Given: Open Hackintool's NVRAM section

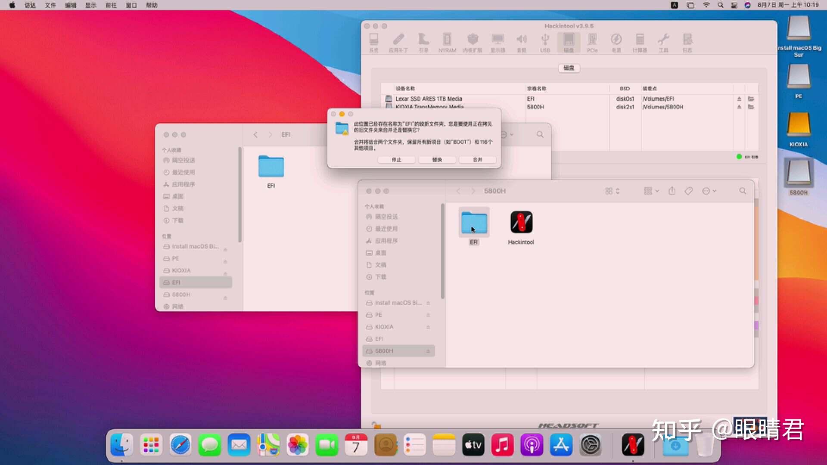Looking at the screenshot, I should [x=448, y=42].
